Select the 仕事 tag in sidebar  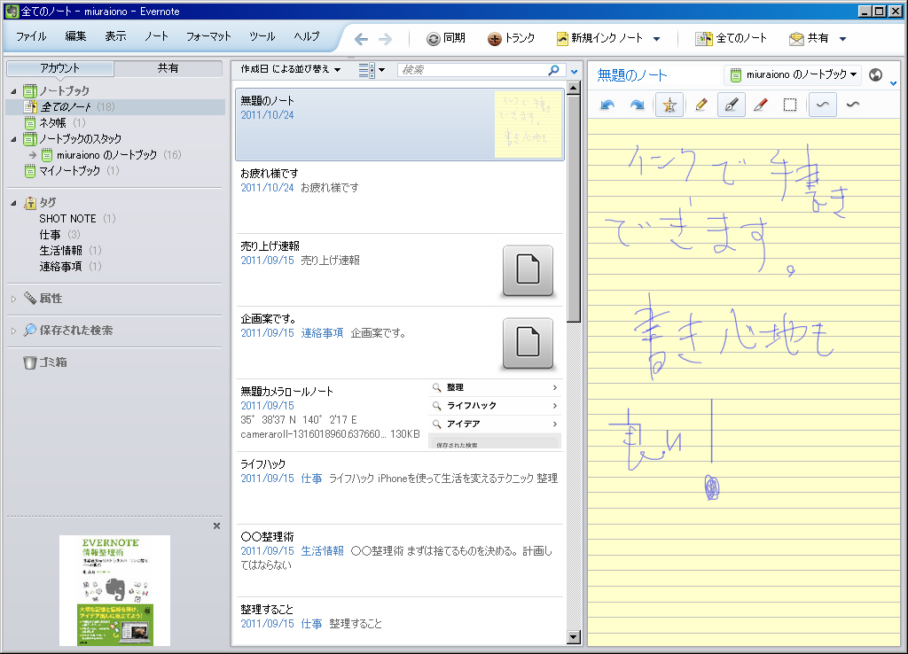[x=50, y=234]
